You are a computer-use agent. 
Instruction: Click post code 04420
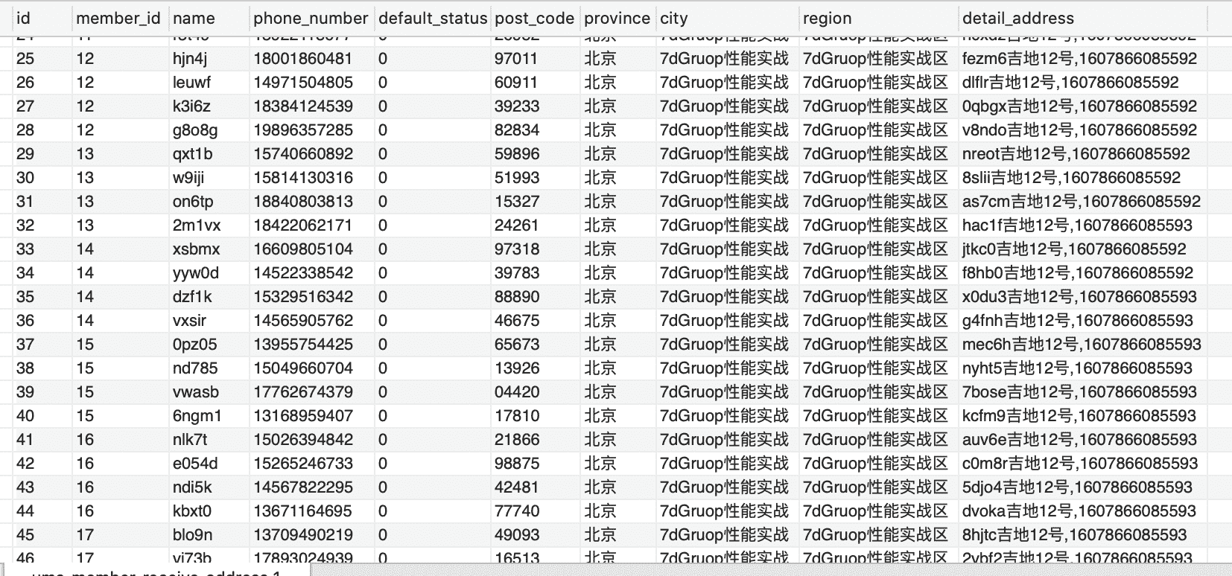click(517, 392)
